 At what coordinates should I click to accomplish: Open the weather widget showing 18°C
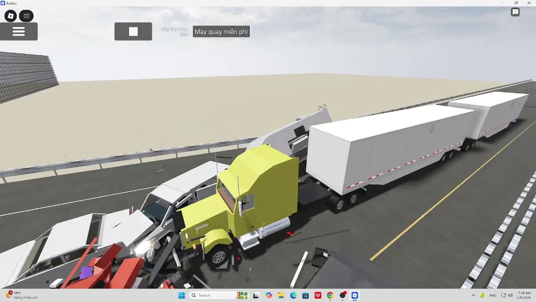click(x=22, y=295)
